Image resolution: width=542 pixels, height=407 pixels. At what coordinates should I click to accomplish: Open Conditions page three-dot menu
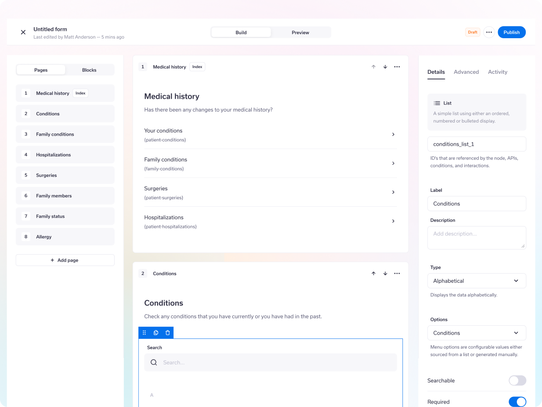click(x=397, y=274)
